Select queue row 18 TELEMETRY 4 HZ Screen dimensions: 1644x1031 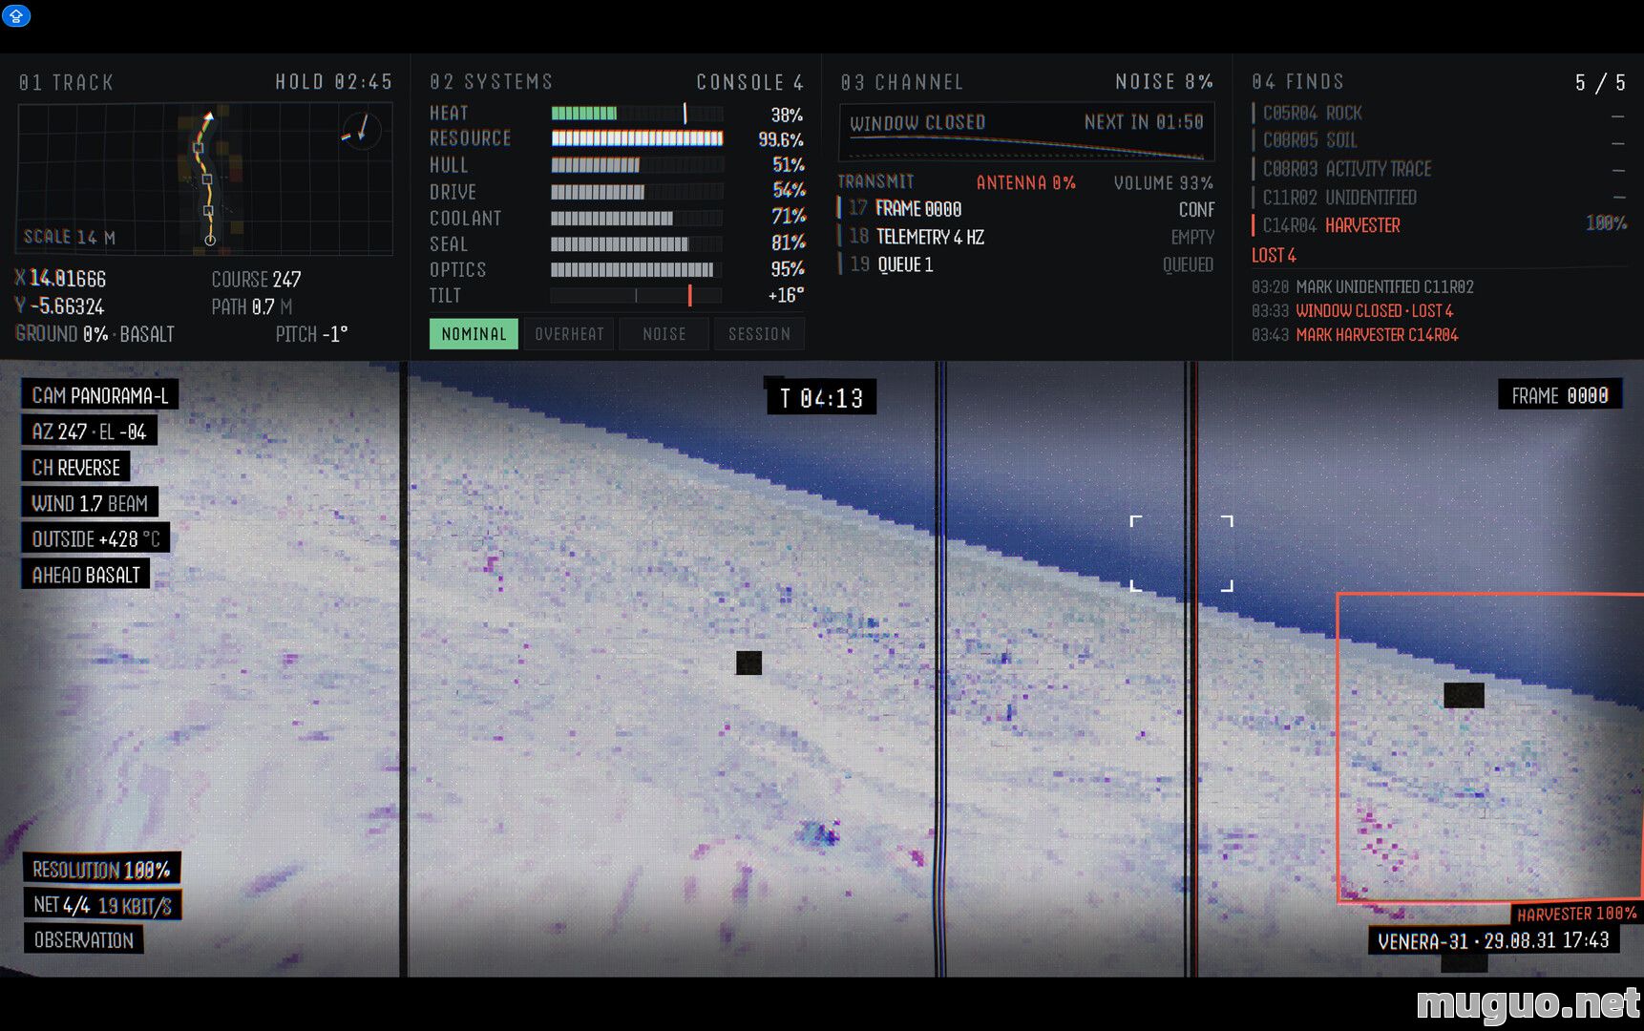click(x=1026, y=237)
